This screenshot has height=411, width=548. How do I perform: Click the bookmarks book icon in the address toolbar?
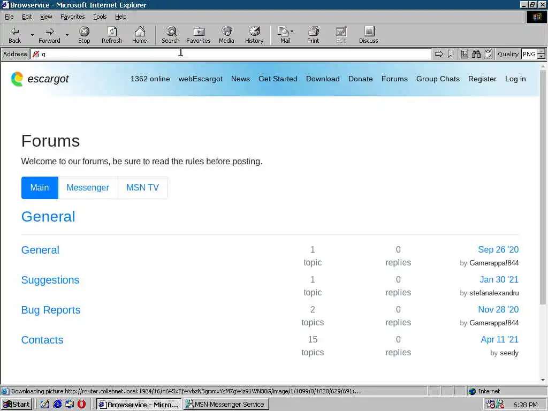tap(464, 54)
